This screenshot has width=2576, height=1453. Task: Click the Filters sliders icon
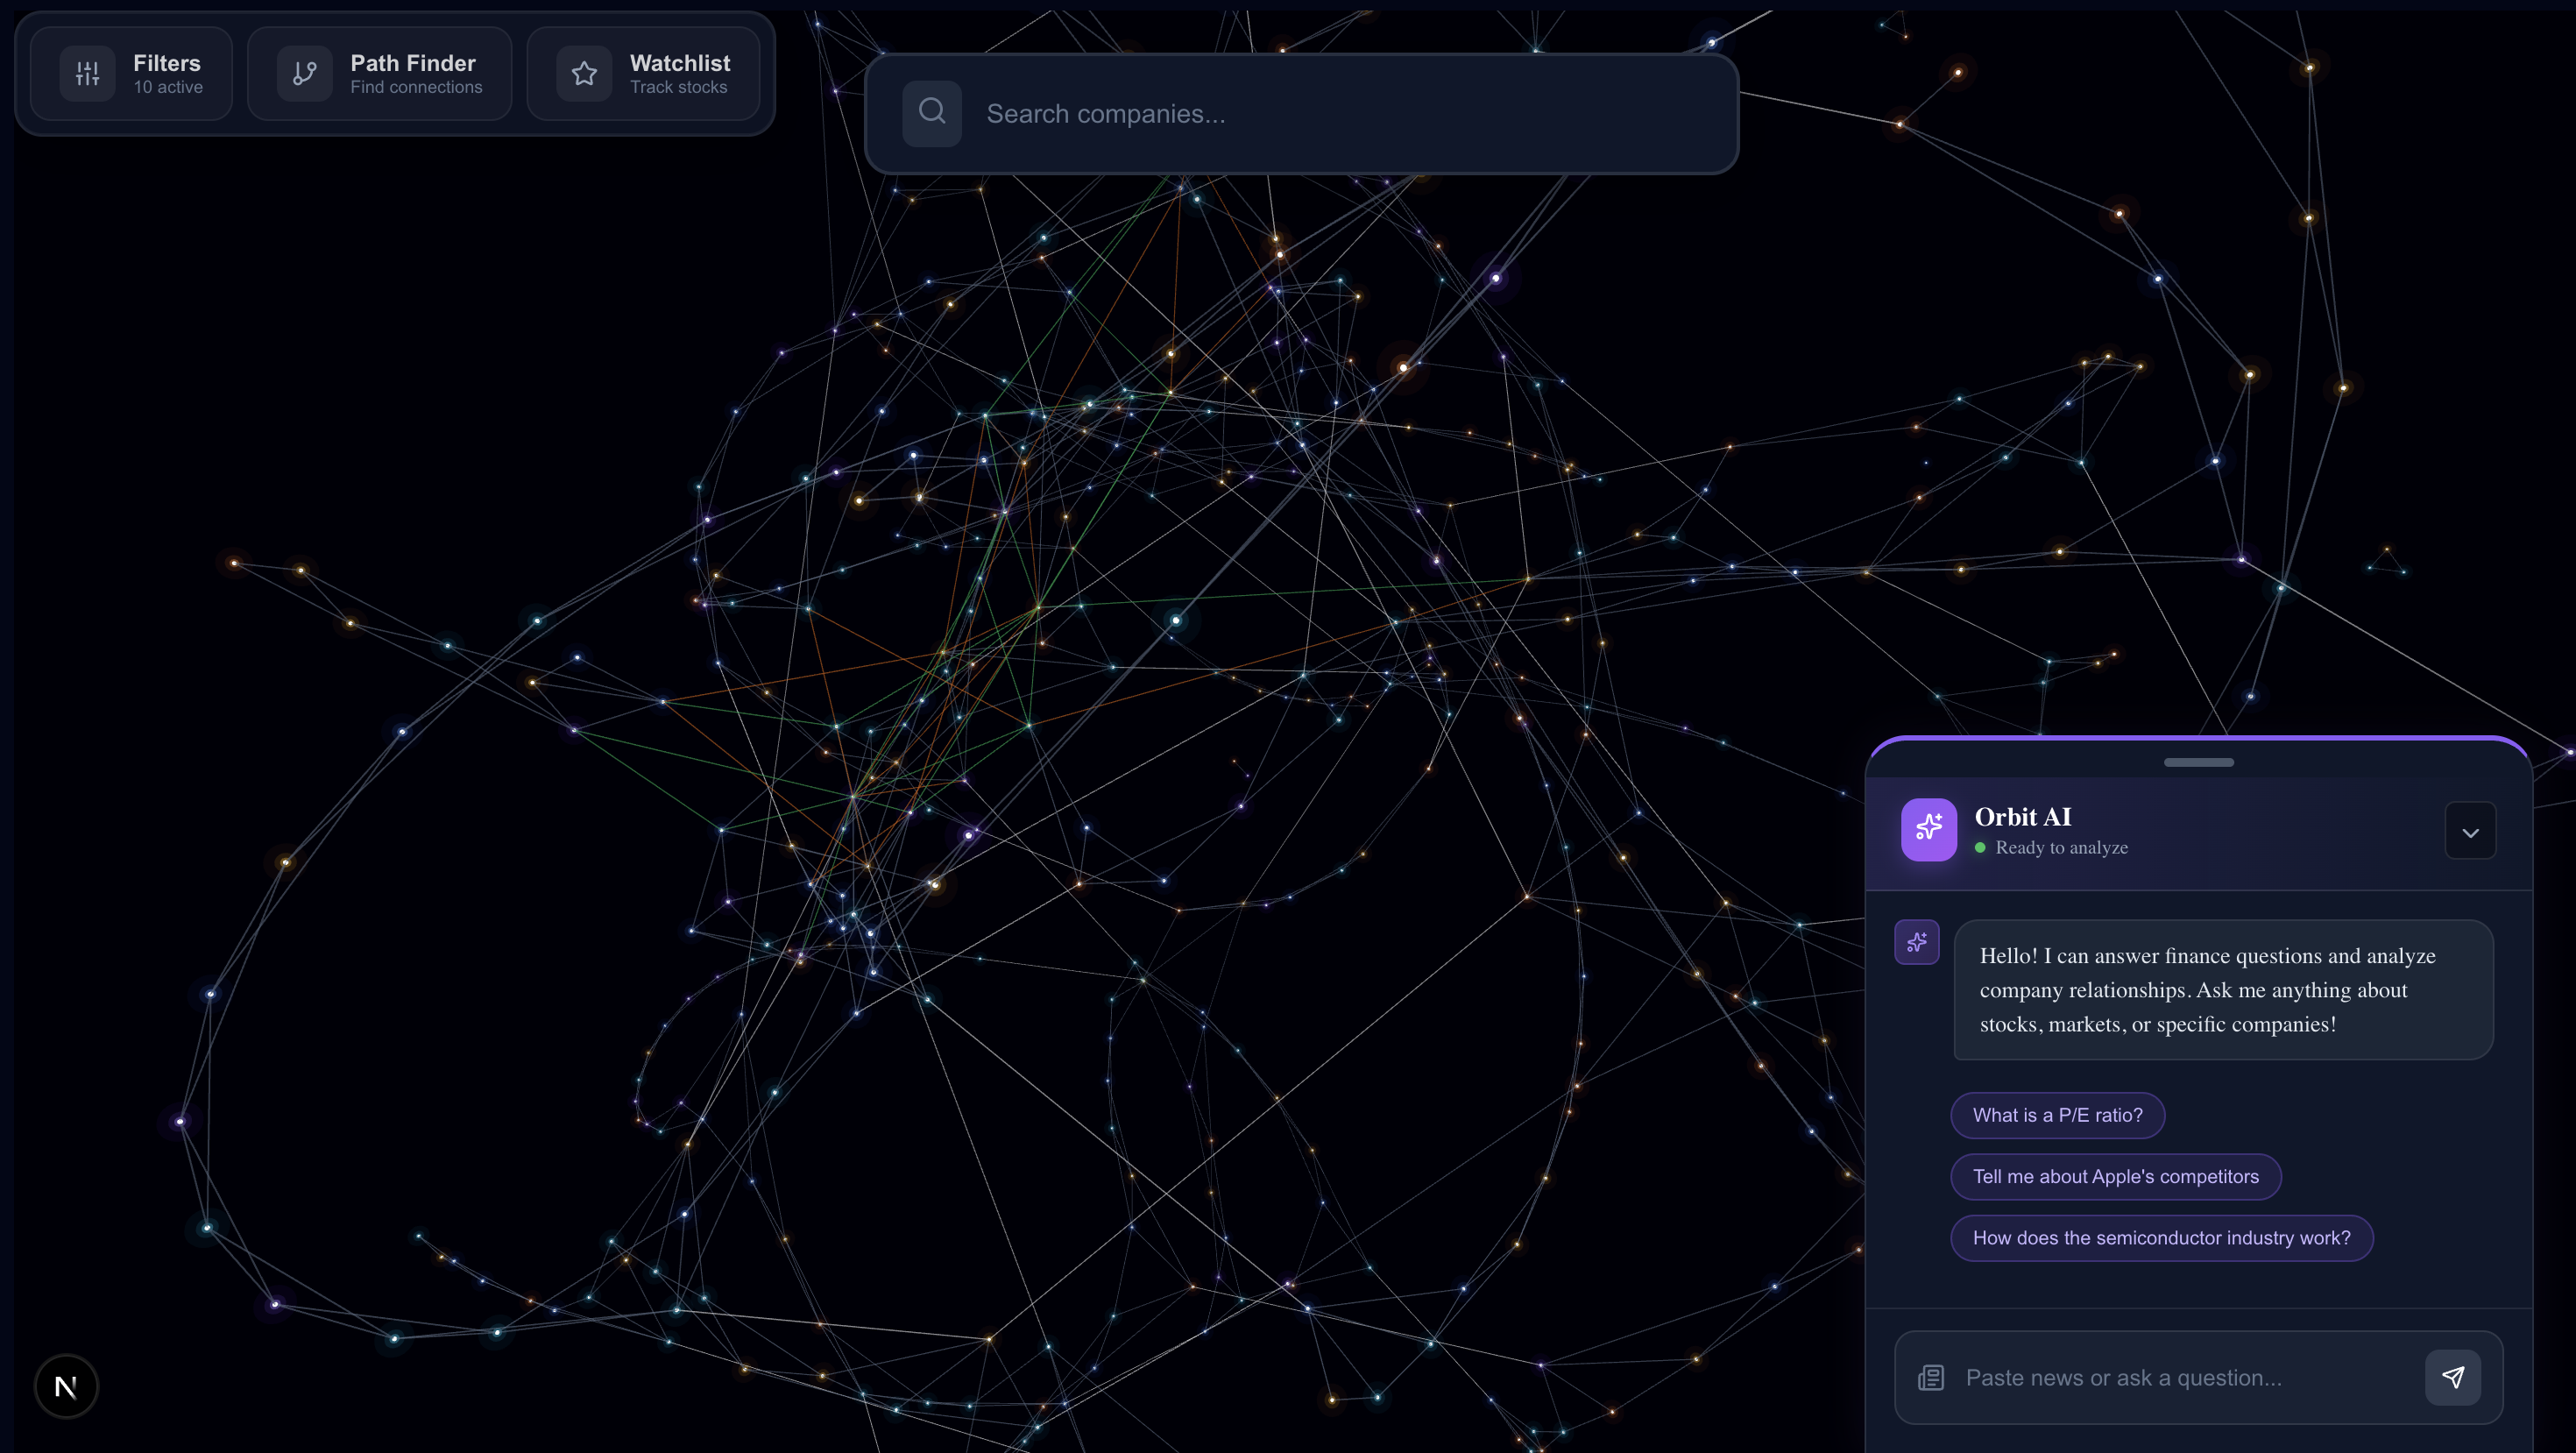(87, 73)
